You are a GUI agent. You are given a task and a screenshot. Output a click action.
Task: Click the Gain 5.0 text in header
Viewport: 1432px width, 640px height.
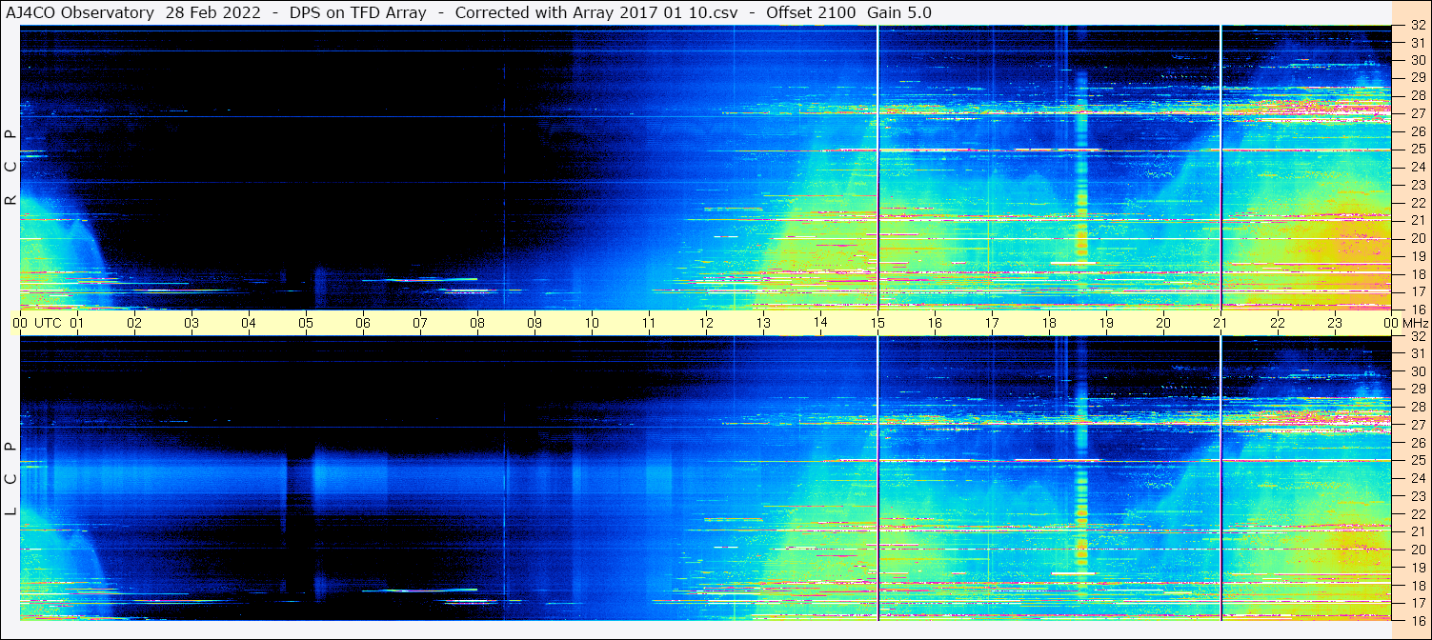(x=900, y=12)
